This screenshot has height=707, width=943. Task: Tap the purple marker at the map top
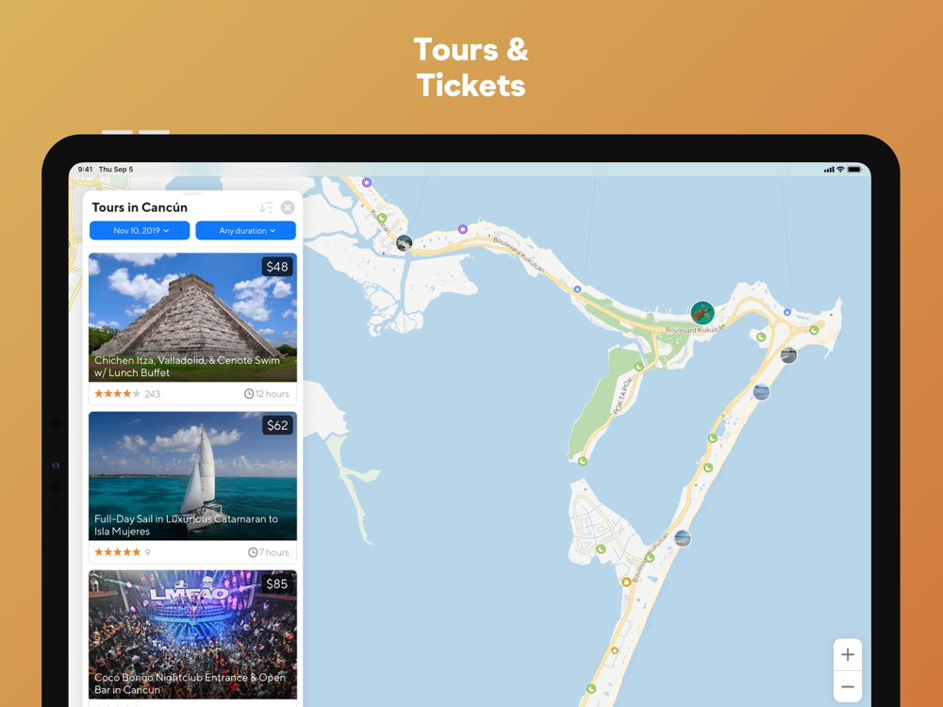pyautogui.click(x=367, y=182)
